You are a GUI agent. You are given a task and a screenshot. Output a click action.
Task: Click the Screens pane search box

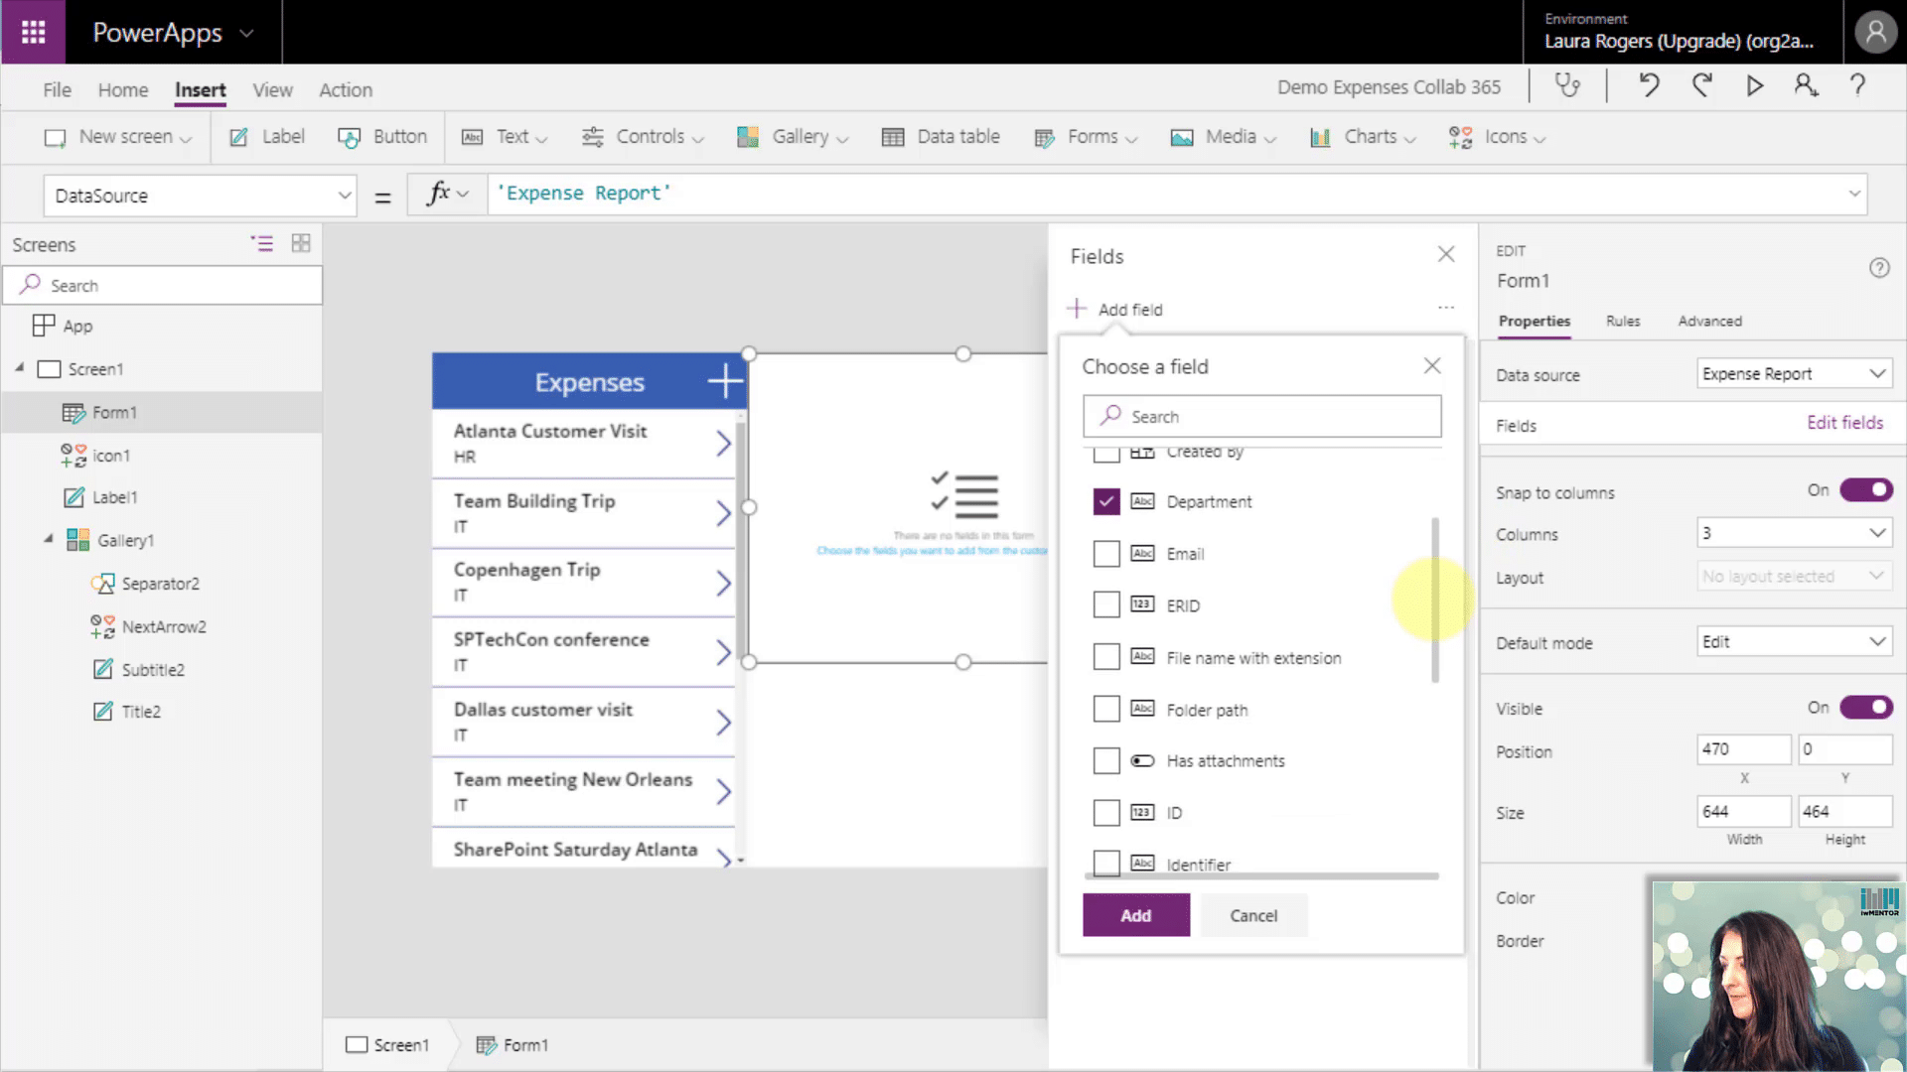click(x=163, y=285)
